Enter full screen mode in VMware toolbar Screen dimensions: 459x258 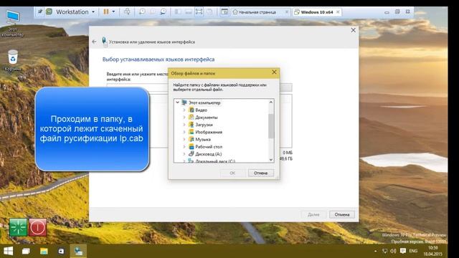coord(199,11)
